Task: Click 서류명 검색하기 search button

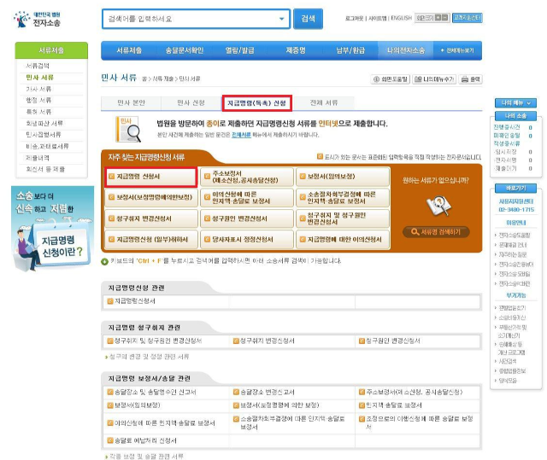Action: [436, 232]
